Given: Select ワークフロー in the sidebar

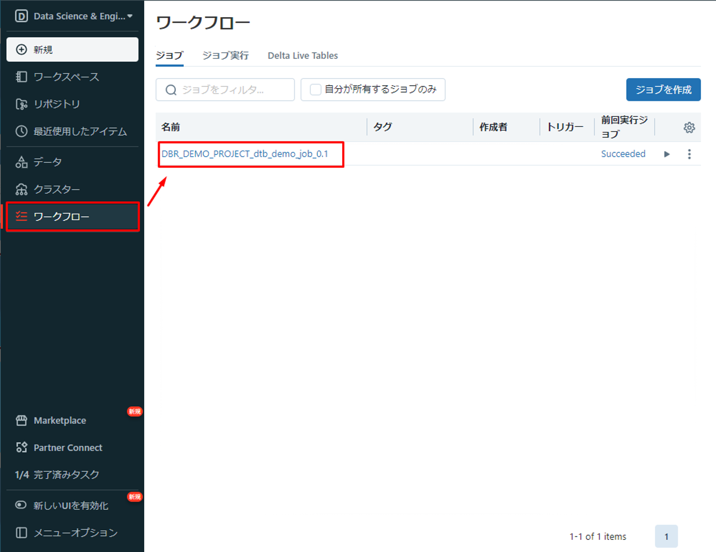Looking at the screenshot, I should tap(72, 217).
